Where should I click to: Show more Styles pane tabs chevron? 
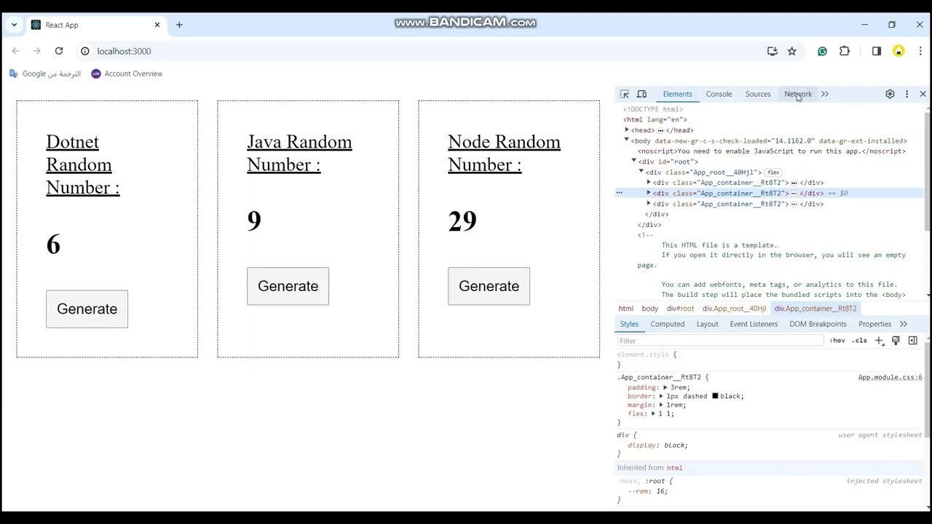point(904,324)
